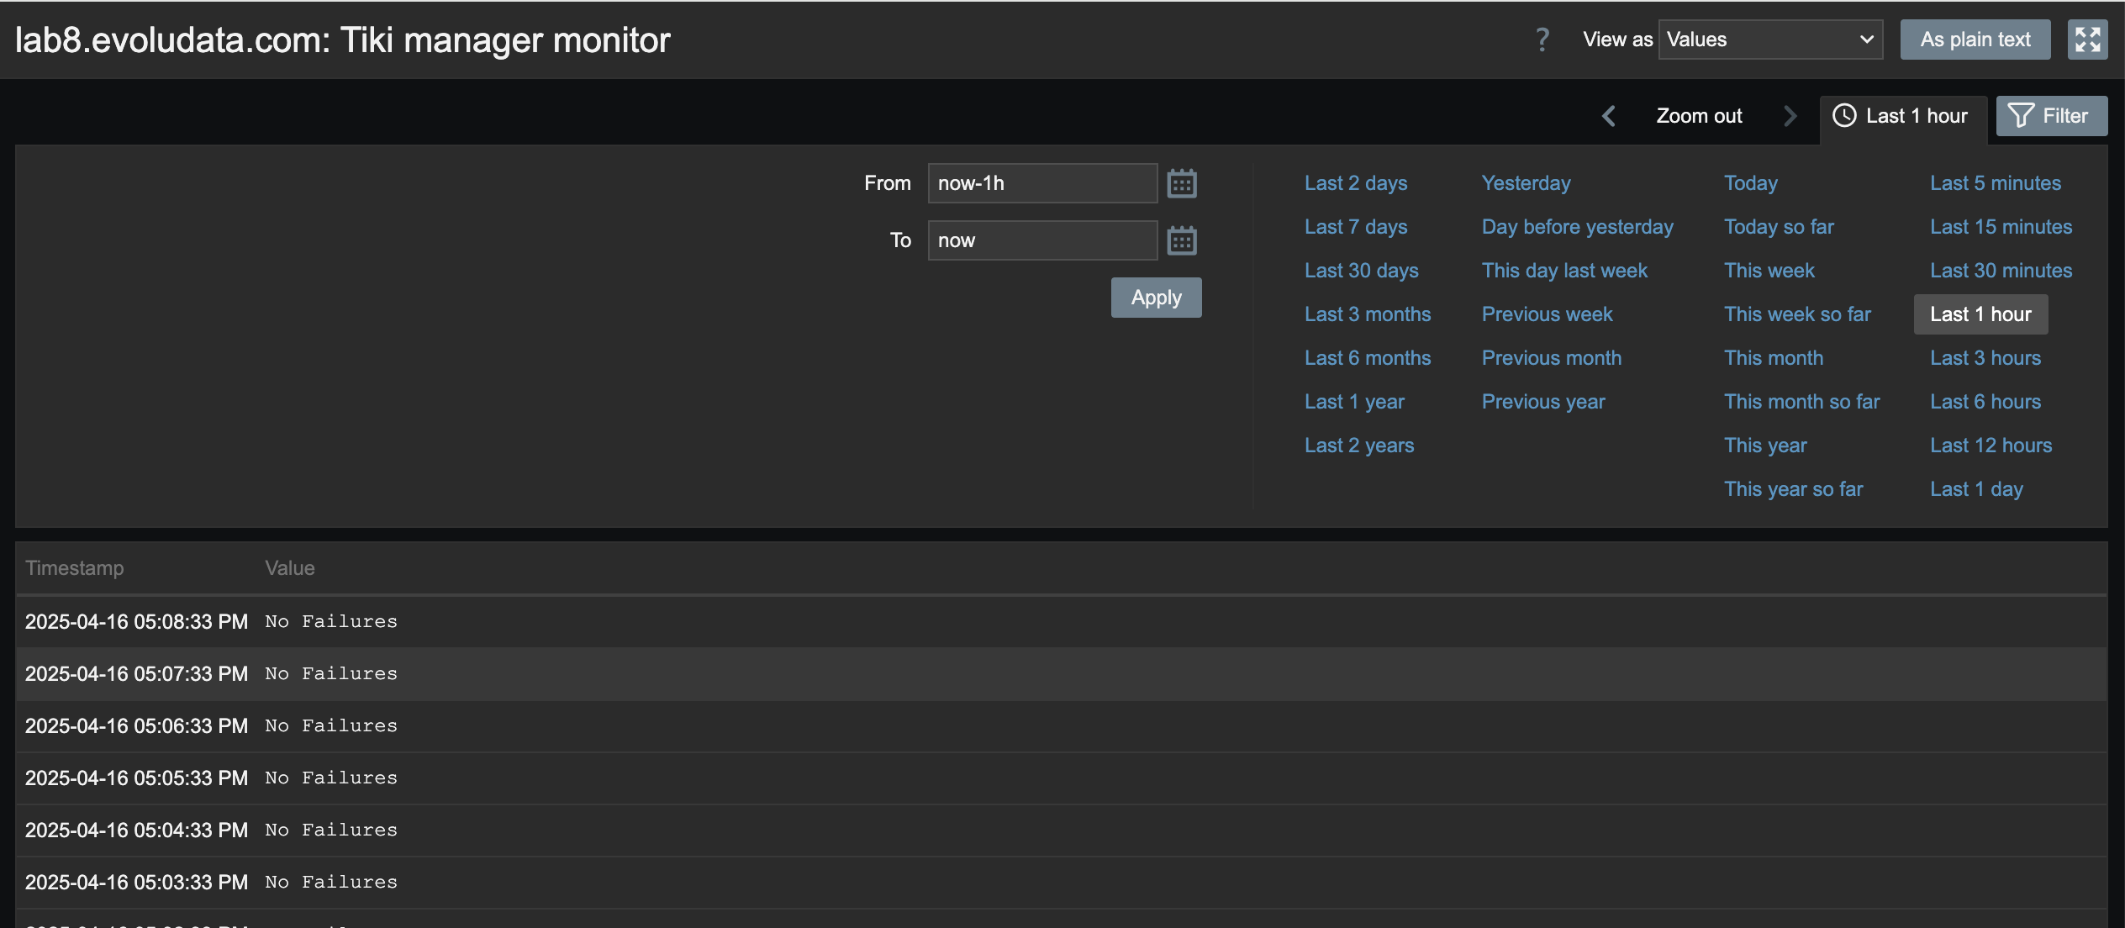Click timestamp 2025-04-16 05:03:33 PM
The width and height of the screenshot is (2125, 928).
click(x=136, y=883)
